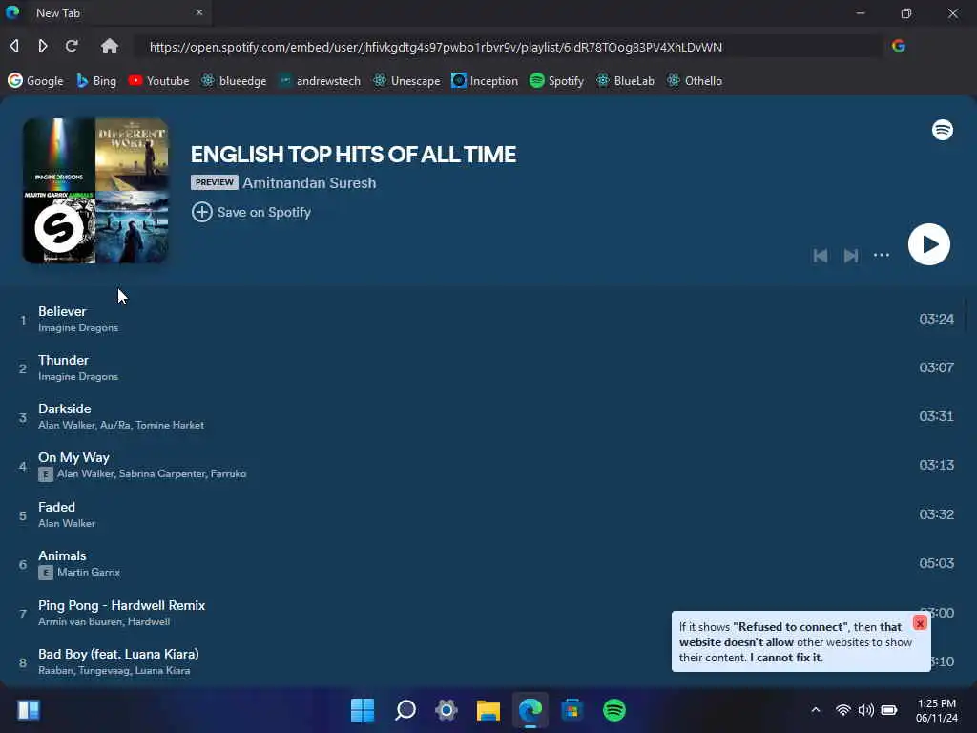The width and height of the screenshot is (977, 733).
Task: Click the Google icon beside the address bar
Action: pyautogui.click(x=899, y=46)
